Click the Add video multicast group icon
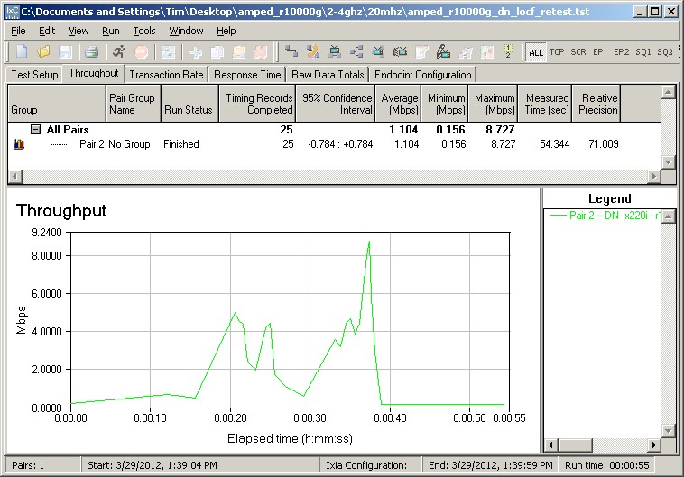 point(378,52)
